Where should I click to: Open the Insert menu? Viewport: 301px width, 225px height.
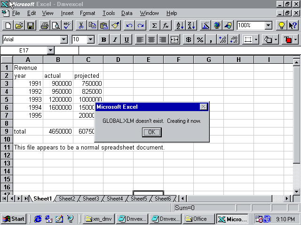67,13
